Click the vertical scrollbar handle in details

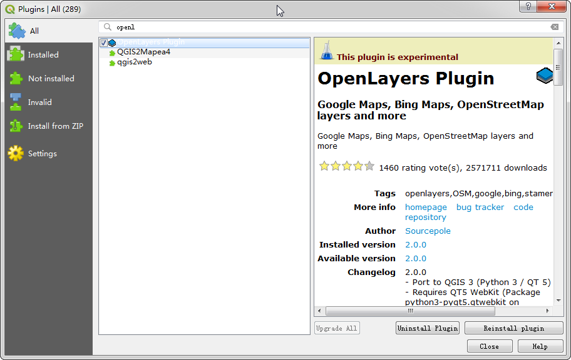click(x=558, y=67)
